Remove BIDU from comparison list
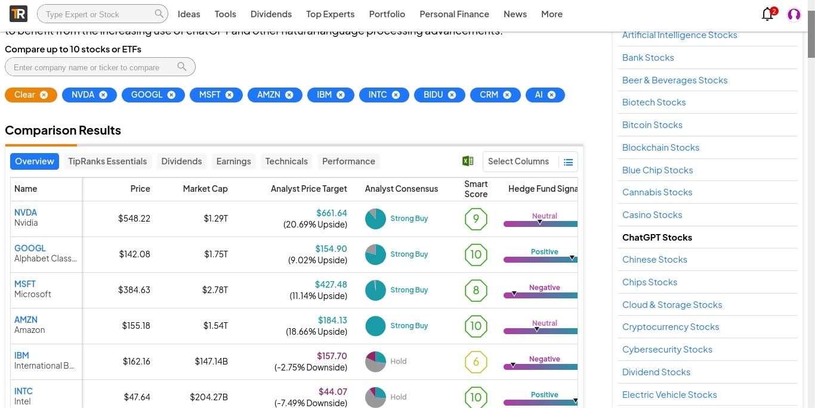Image resolution: width=815 pixels, height=408 pixels. click(452, 95)
